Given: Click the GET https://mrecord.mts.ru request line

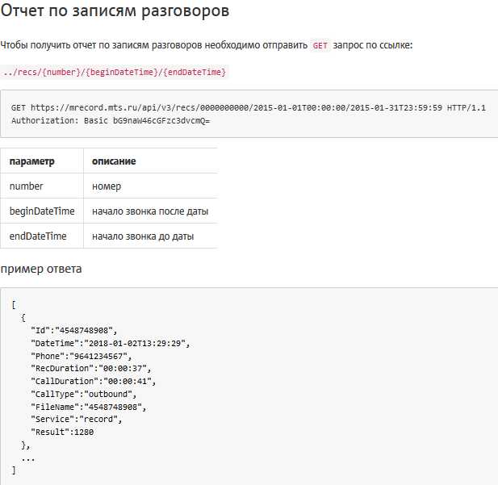Looking at the screenshot, I should 249,107.
